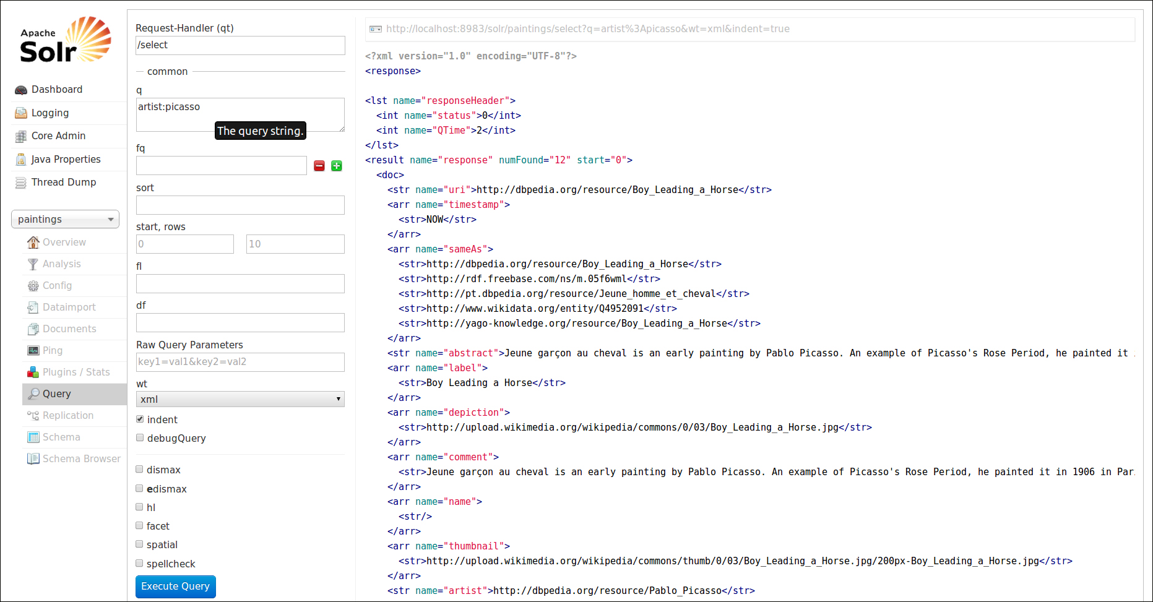The image size is (1153, 602).
Task: Open the Schema Browser page
Action: (x=82, y=459)
